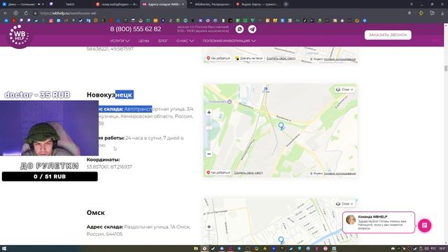Image resolution: width=448 pixels, height=252 pixels.
Task: Click the warehouse pin on Новокузнецк map
Action: (281, 126)
